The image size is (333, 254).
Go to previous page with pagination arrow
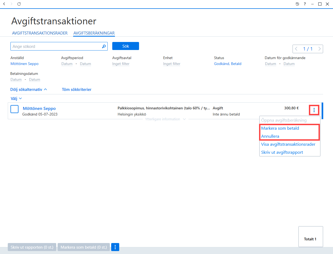click(x=296, y=49)
